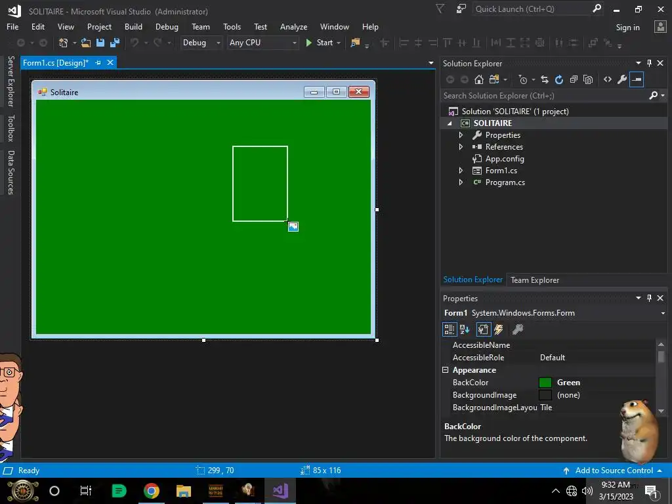Save the current file with the floppy icon
Viewport: 672px width, 504px height.
pos(100,43)
